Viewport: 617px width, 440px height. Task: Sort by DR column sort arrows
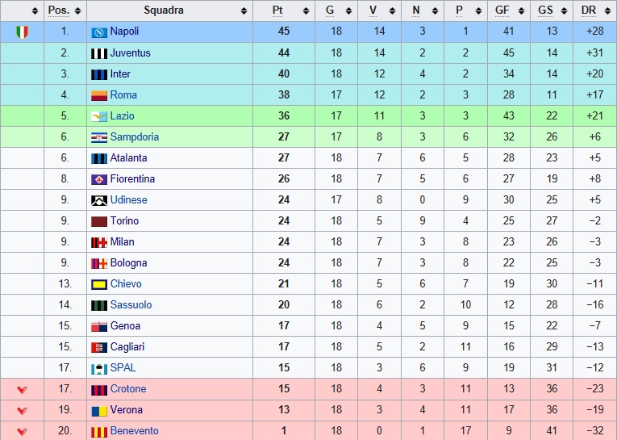pos(607,11)
